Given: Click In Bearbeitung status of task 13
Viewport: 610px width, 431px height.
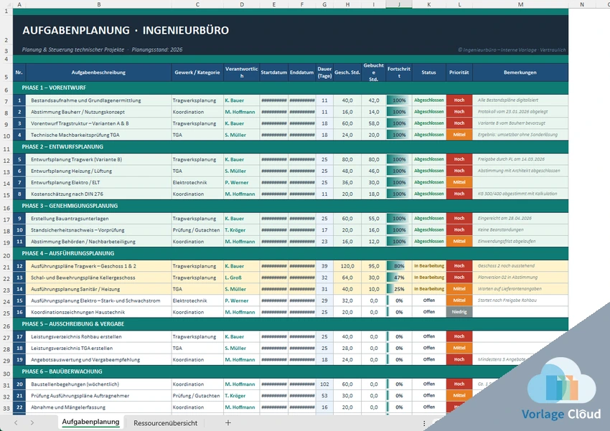Looking at the screenshot, I should coord(428,278).
